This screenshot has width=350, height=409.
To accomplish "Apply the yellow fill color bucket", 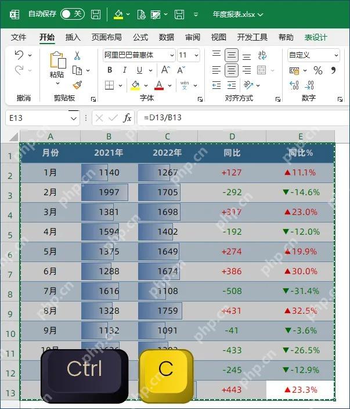I will tap(135, 85).
